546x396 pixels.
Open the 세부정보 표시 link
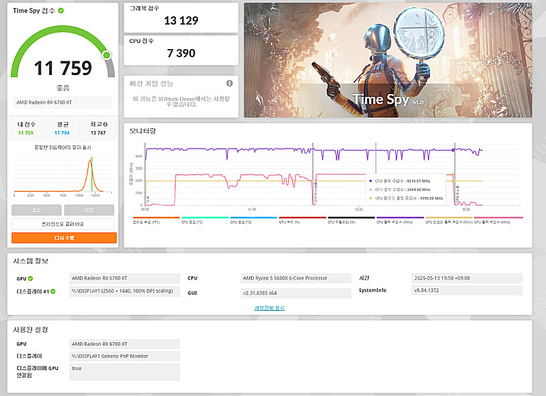(x=270, y=307)
